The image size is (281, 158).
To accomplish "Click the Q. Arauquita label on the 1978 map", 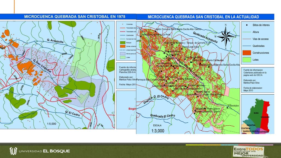I will 55,41.
